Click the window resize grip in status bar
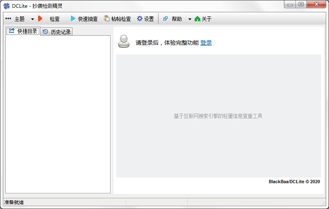Viewport: 329px width, 209px height. pos(323,203)
